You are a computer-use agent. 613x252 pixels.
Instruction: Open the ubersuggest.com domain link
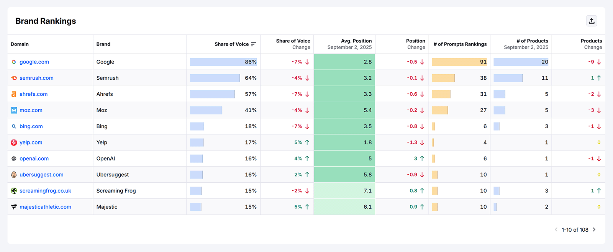coord(41,174)
